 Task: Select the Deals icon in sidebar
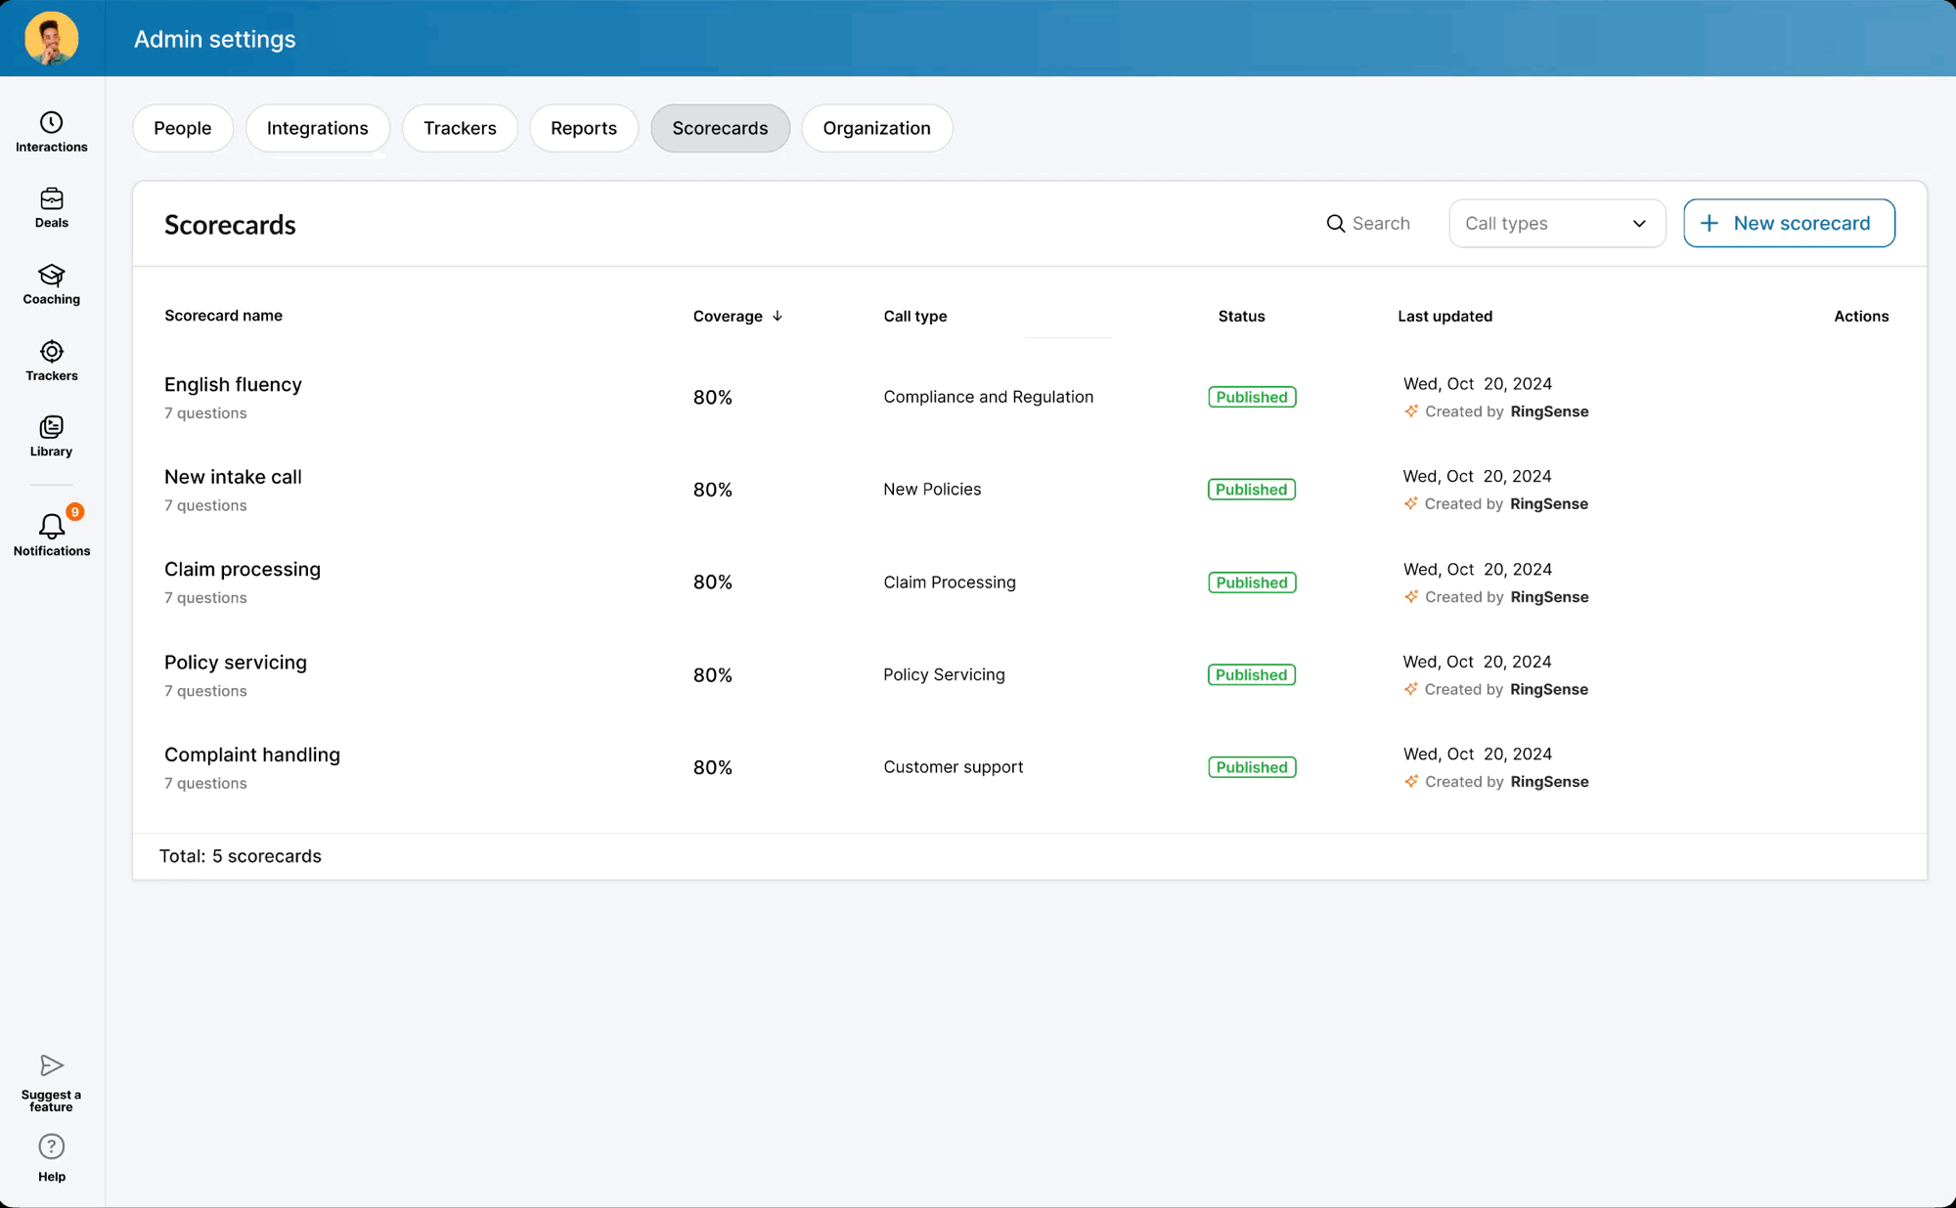point(51,207)
